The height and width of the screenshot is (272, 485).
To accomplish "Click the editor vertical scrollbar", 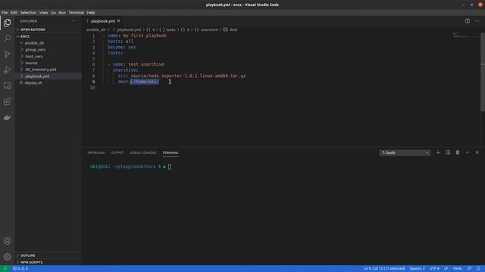I will coord(483,72).
